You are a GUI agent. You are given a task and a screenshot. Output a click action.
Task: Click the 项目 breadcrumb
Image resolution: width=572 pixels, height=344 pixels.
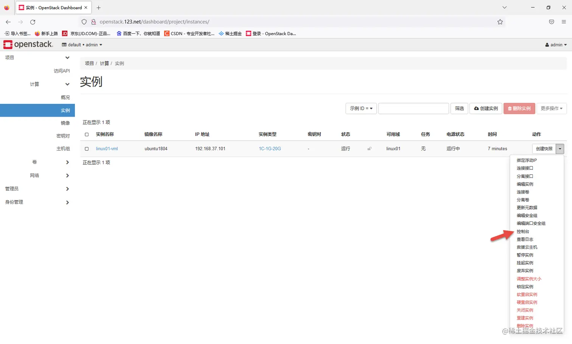pos(89,64)
